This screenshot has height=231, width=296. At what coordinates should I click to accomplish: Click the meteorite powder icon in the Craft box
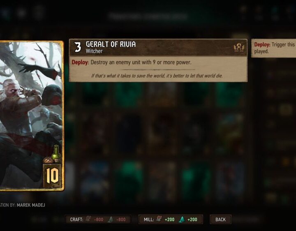coord(111,219)
